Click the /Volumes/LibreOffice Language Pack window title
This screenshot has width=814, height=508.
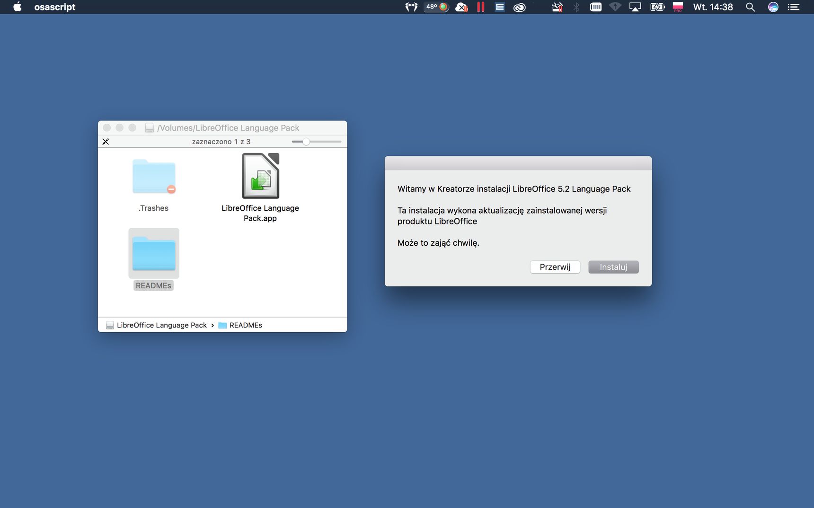(x=228, y=128)
